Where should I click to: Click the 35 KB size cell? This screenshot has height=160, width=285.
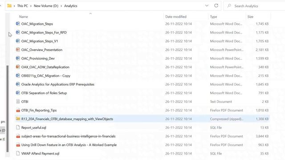[x=264, y=153]
